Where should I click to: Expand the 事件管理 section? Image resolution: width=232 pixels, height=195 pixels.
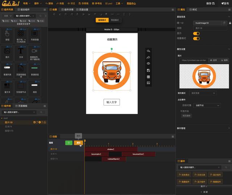pos(229,128)
